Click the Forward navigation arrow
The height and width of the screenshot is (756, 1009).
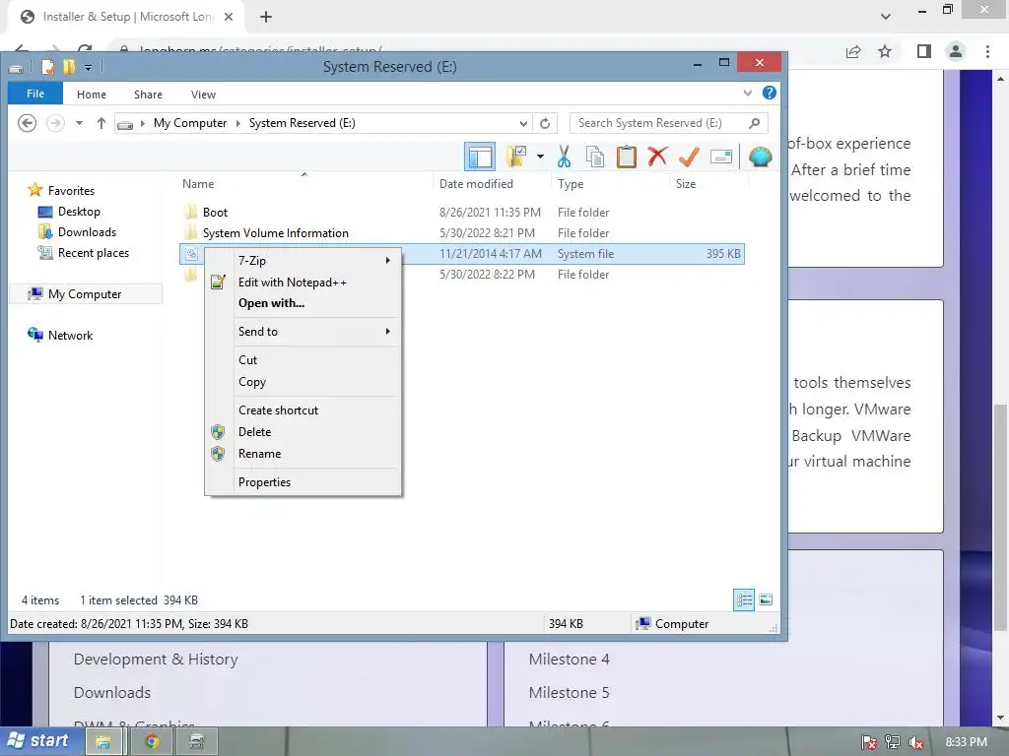click(x=55, y=123)
